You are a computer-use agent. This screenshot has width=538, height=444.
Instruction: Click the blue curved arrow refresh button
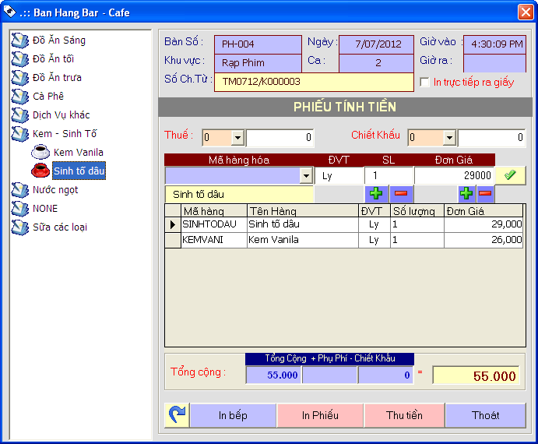click(x=177, y=415)
